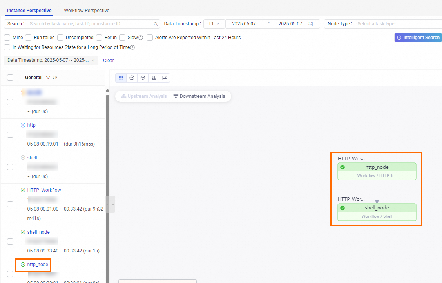This screenshot has height=283, width=442.
Task: Click success icon beside http_node in list
Action: point(23,265)
